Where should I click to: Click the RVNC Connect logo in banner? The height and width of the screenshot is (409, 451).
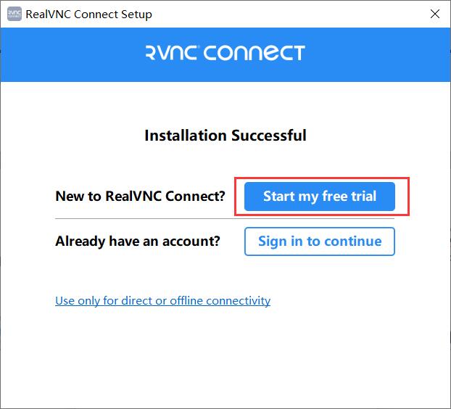225,53
